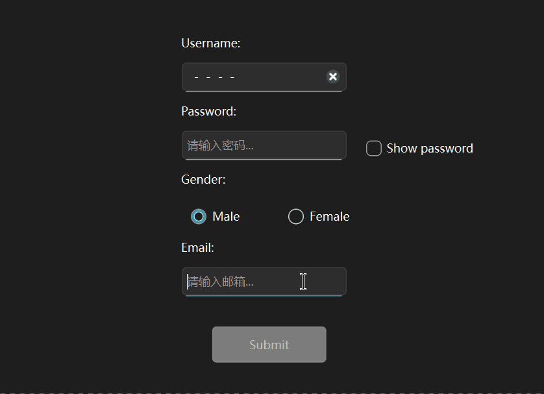Viewport: 544px width, 394px height.
Task: Click the 请输入密码 placeholder text
Action: (x=220, y=145)
